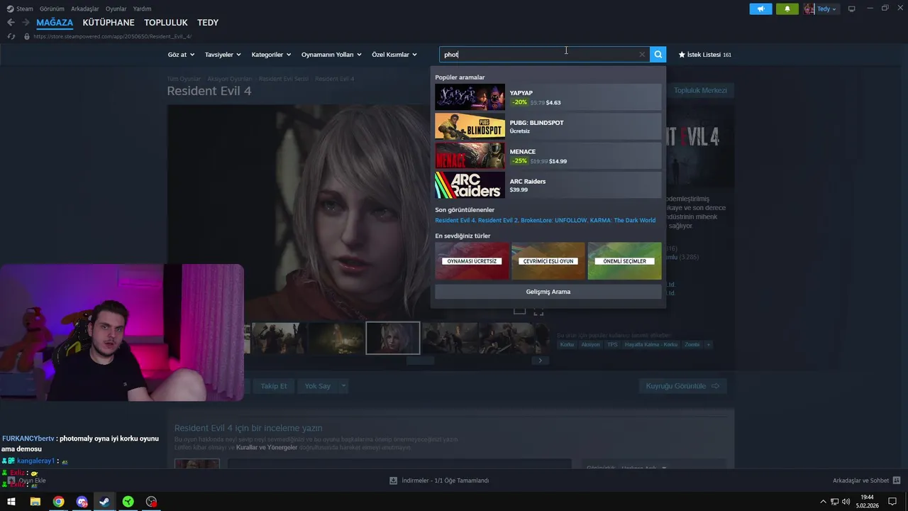Reload the page with the refresh icon

[11, 36]
